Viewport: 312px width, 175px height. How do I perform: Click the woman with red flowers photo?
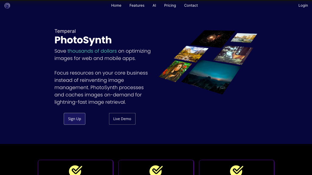(175, 71)
